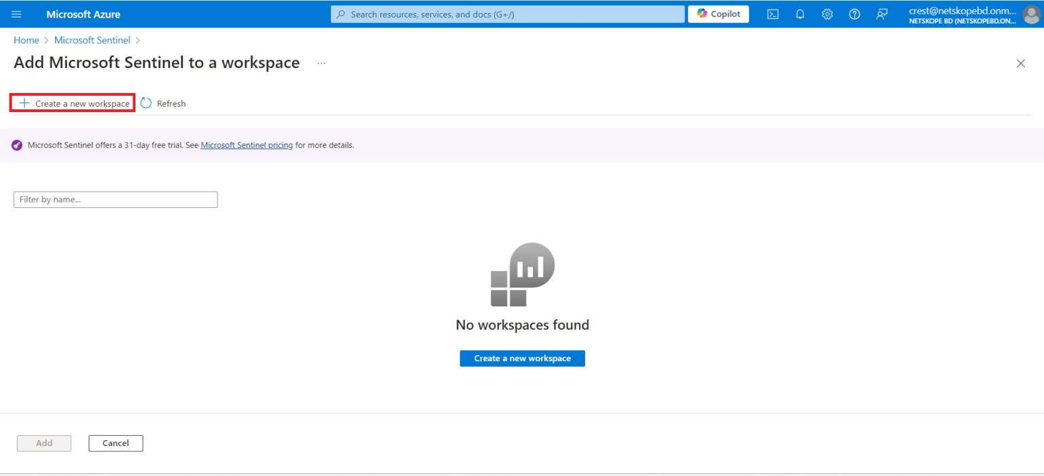Send feedback via the feedback icon
Viewport: 1044px width, 476px height.
point(882,14)
